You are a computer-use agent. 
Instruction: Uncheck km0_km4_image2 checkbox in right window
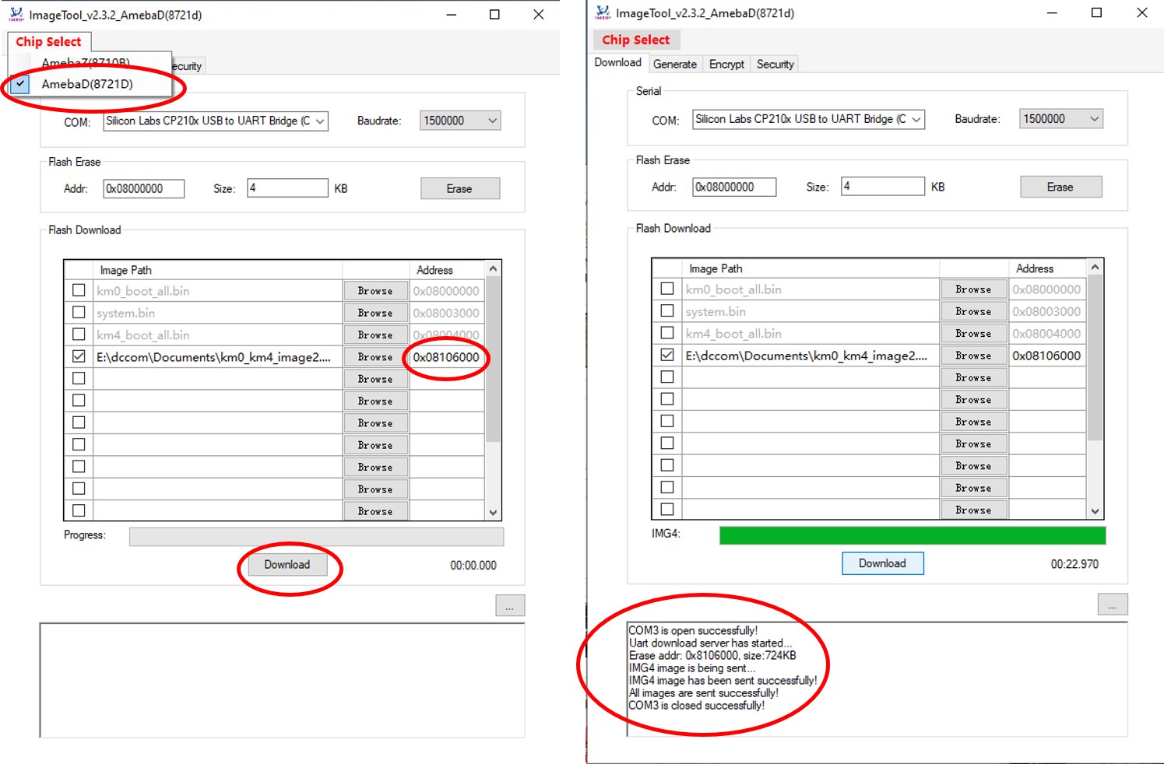667,355
